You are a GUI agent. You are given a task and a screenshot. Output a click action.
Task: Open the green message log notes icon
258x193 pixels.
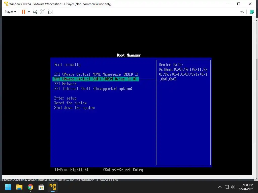[252, 12]
